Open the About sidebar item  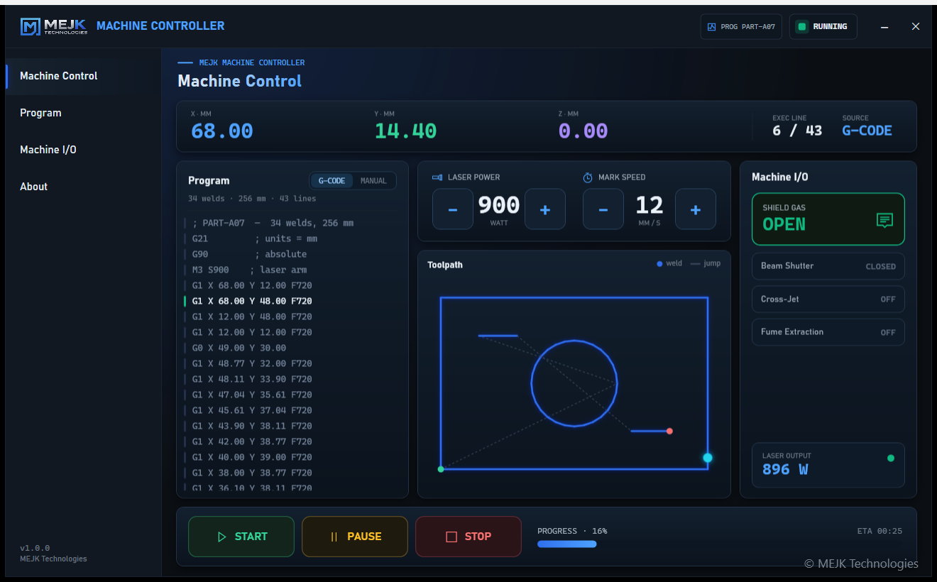coord(84,187)
